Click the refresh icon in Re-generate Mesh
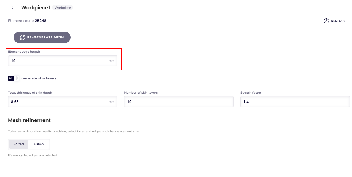 point(23,37)
